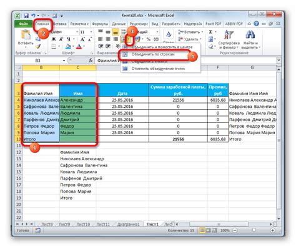Toggle center horizontal alignment
Screen dimensions: 296x247
pos(108,39)
